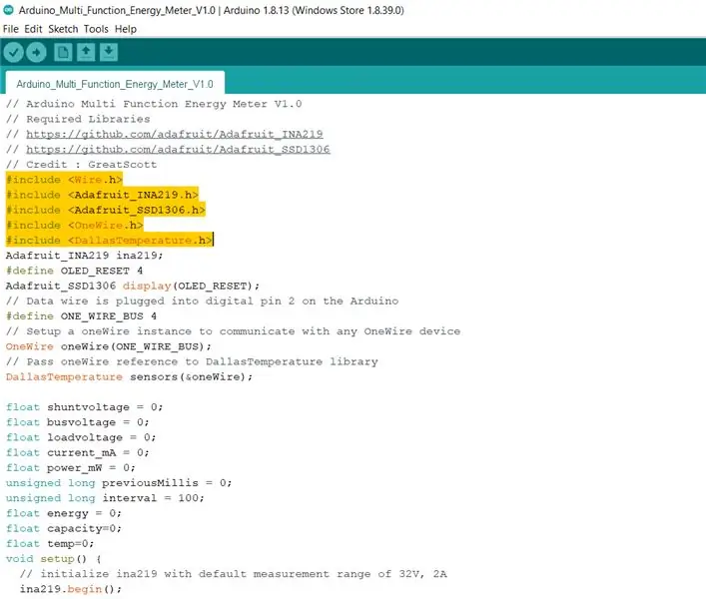The height and width of the screenshot is (599, 706).
Task: Click the '// Credit : GreatScott' comment
Action: (81, 165)
